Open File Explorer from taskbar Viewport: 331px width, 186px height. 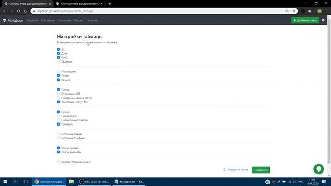[71, 181]
